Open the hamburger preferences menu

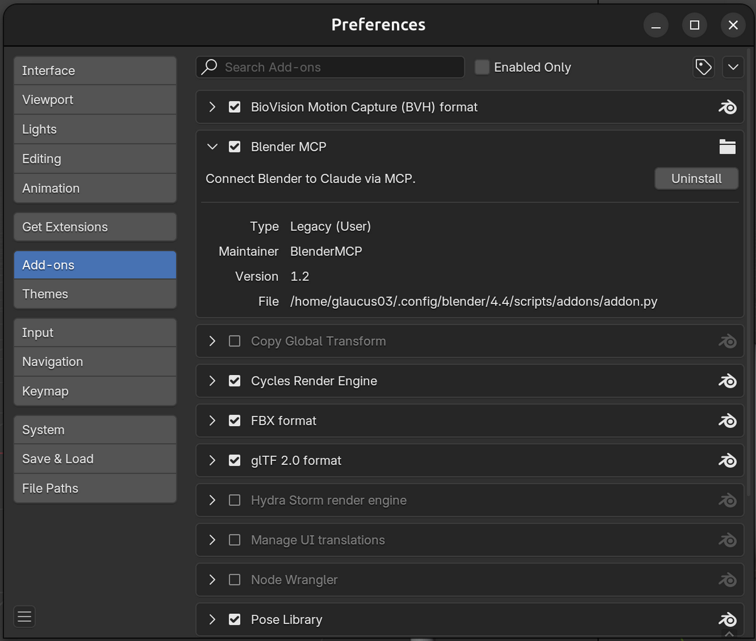(x=25, y=616)
